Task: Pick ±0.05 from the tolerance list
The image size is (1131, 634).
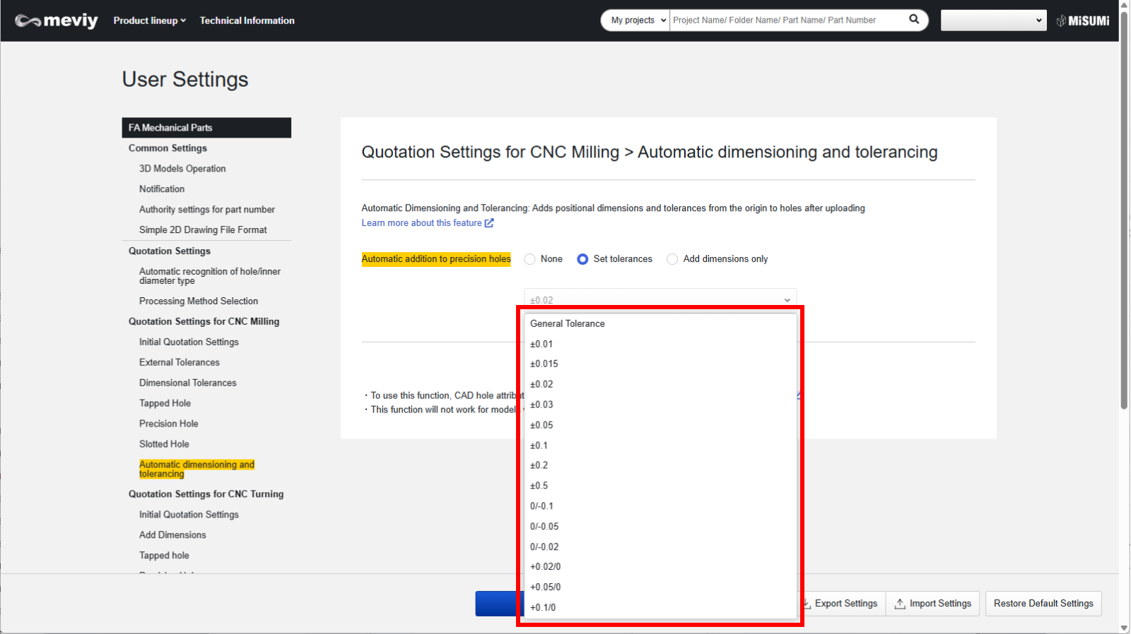Action: 542,425
